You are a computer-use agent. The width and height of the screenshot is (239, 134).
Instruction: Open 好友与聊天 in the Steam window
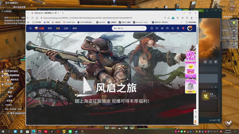[214, 120]
